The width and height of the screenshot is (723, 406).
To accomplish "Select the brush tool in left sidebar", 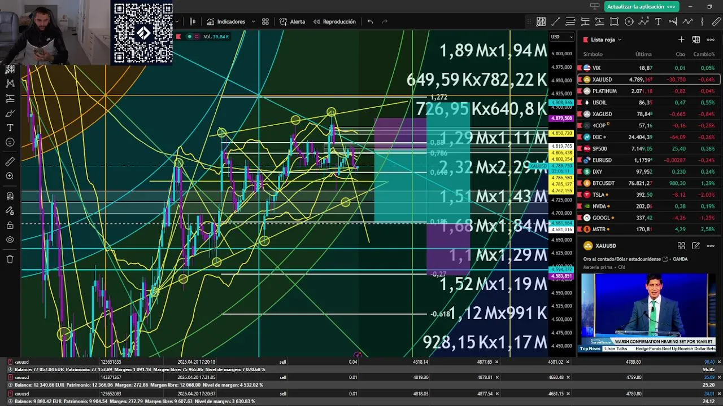I will click(x=10, y=113).
